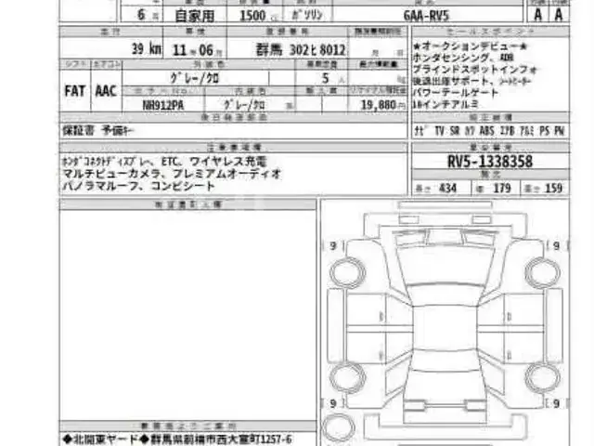Select the model code 6AA-RV5
Image resolution: width=594 pixels, height=446 pixels.
pos(426,16)
